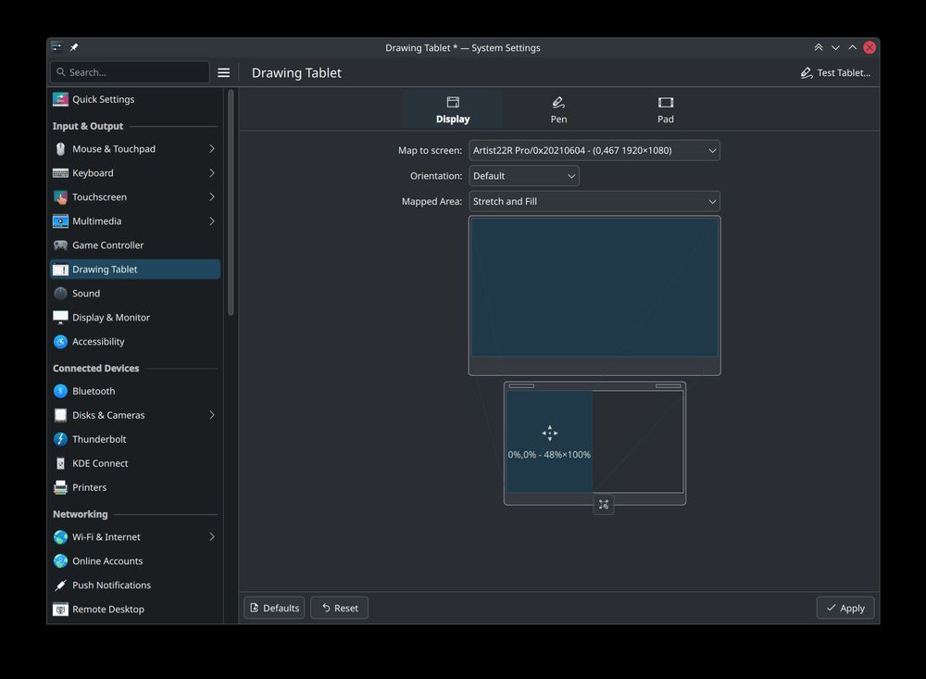Select the Sound settings icon
The image size is (926, 679).
click(x=60, y=294)
